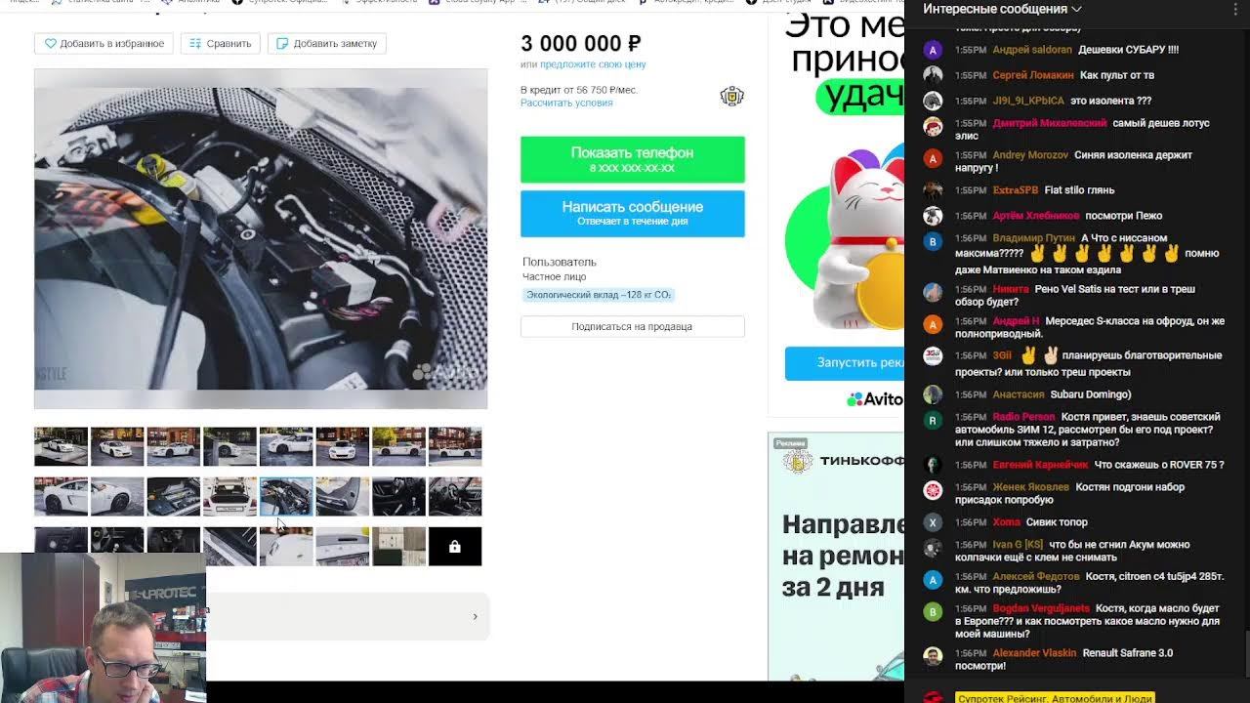Viewport: 1250px width, 703px height.
Task: Open Никита's chat avatar
Action: point(933,292)
